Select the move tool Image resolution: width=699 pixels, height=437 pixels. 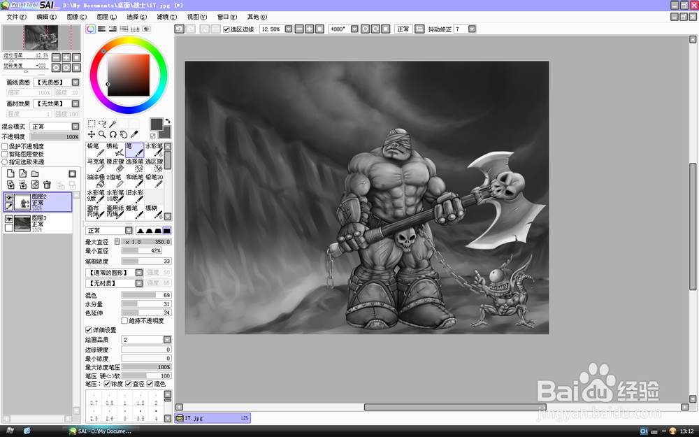coord(92,134)
